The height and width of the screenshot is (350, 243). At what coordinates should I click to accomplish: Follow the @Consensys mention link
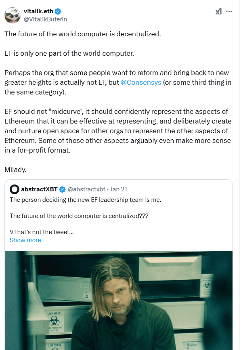tap(141, 82)
